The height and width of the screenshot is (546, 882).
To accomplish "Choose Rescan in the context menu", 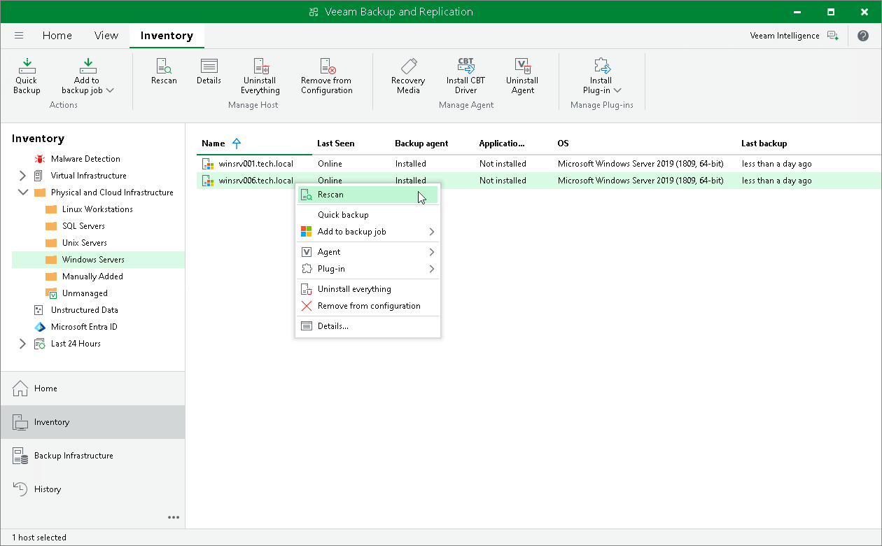I will coord(367,195).
